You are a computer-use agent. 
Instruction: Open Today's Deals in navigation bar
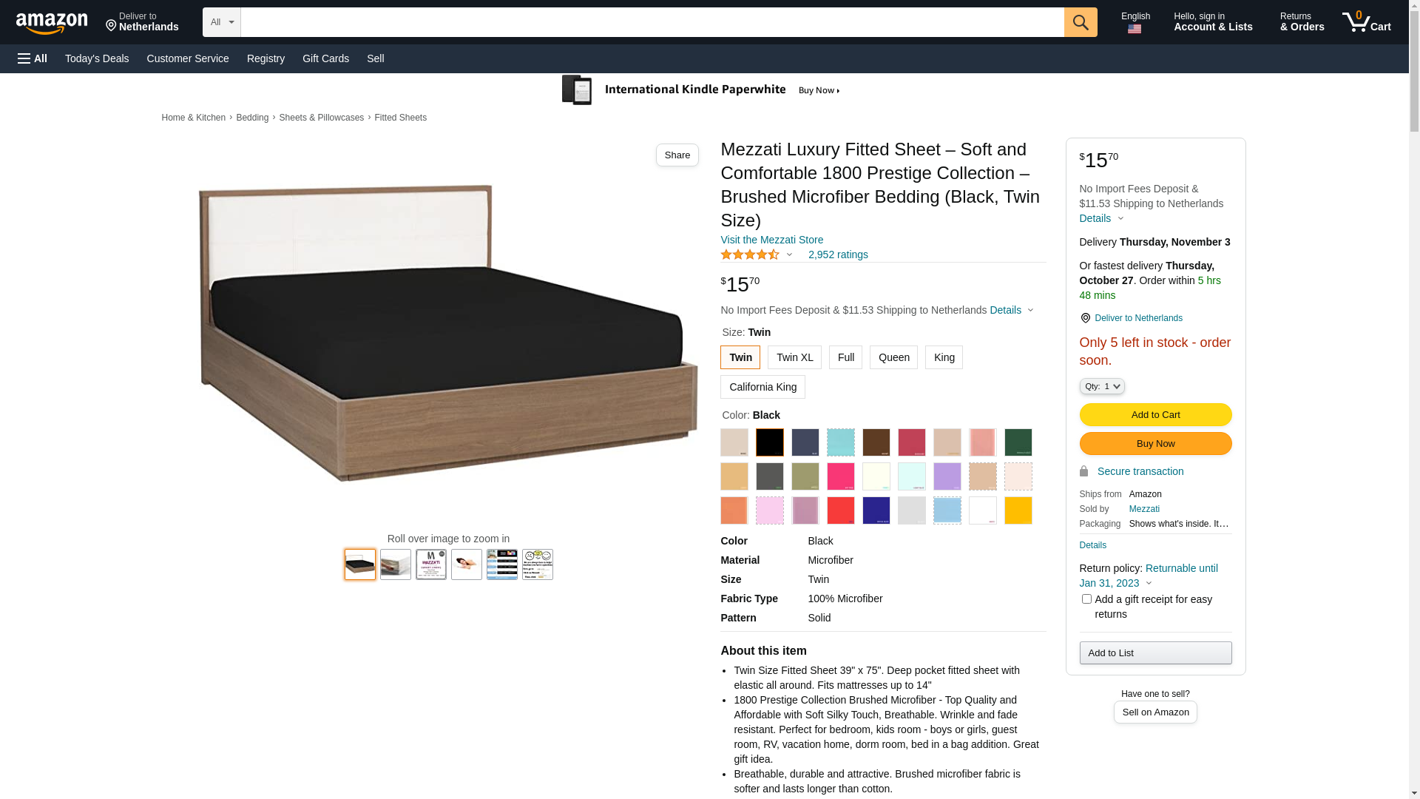[x=97, y=58]
